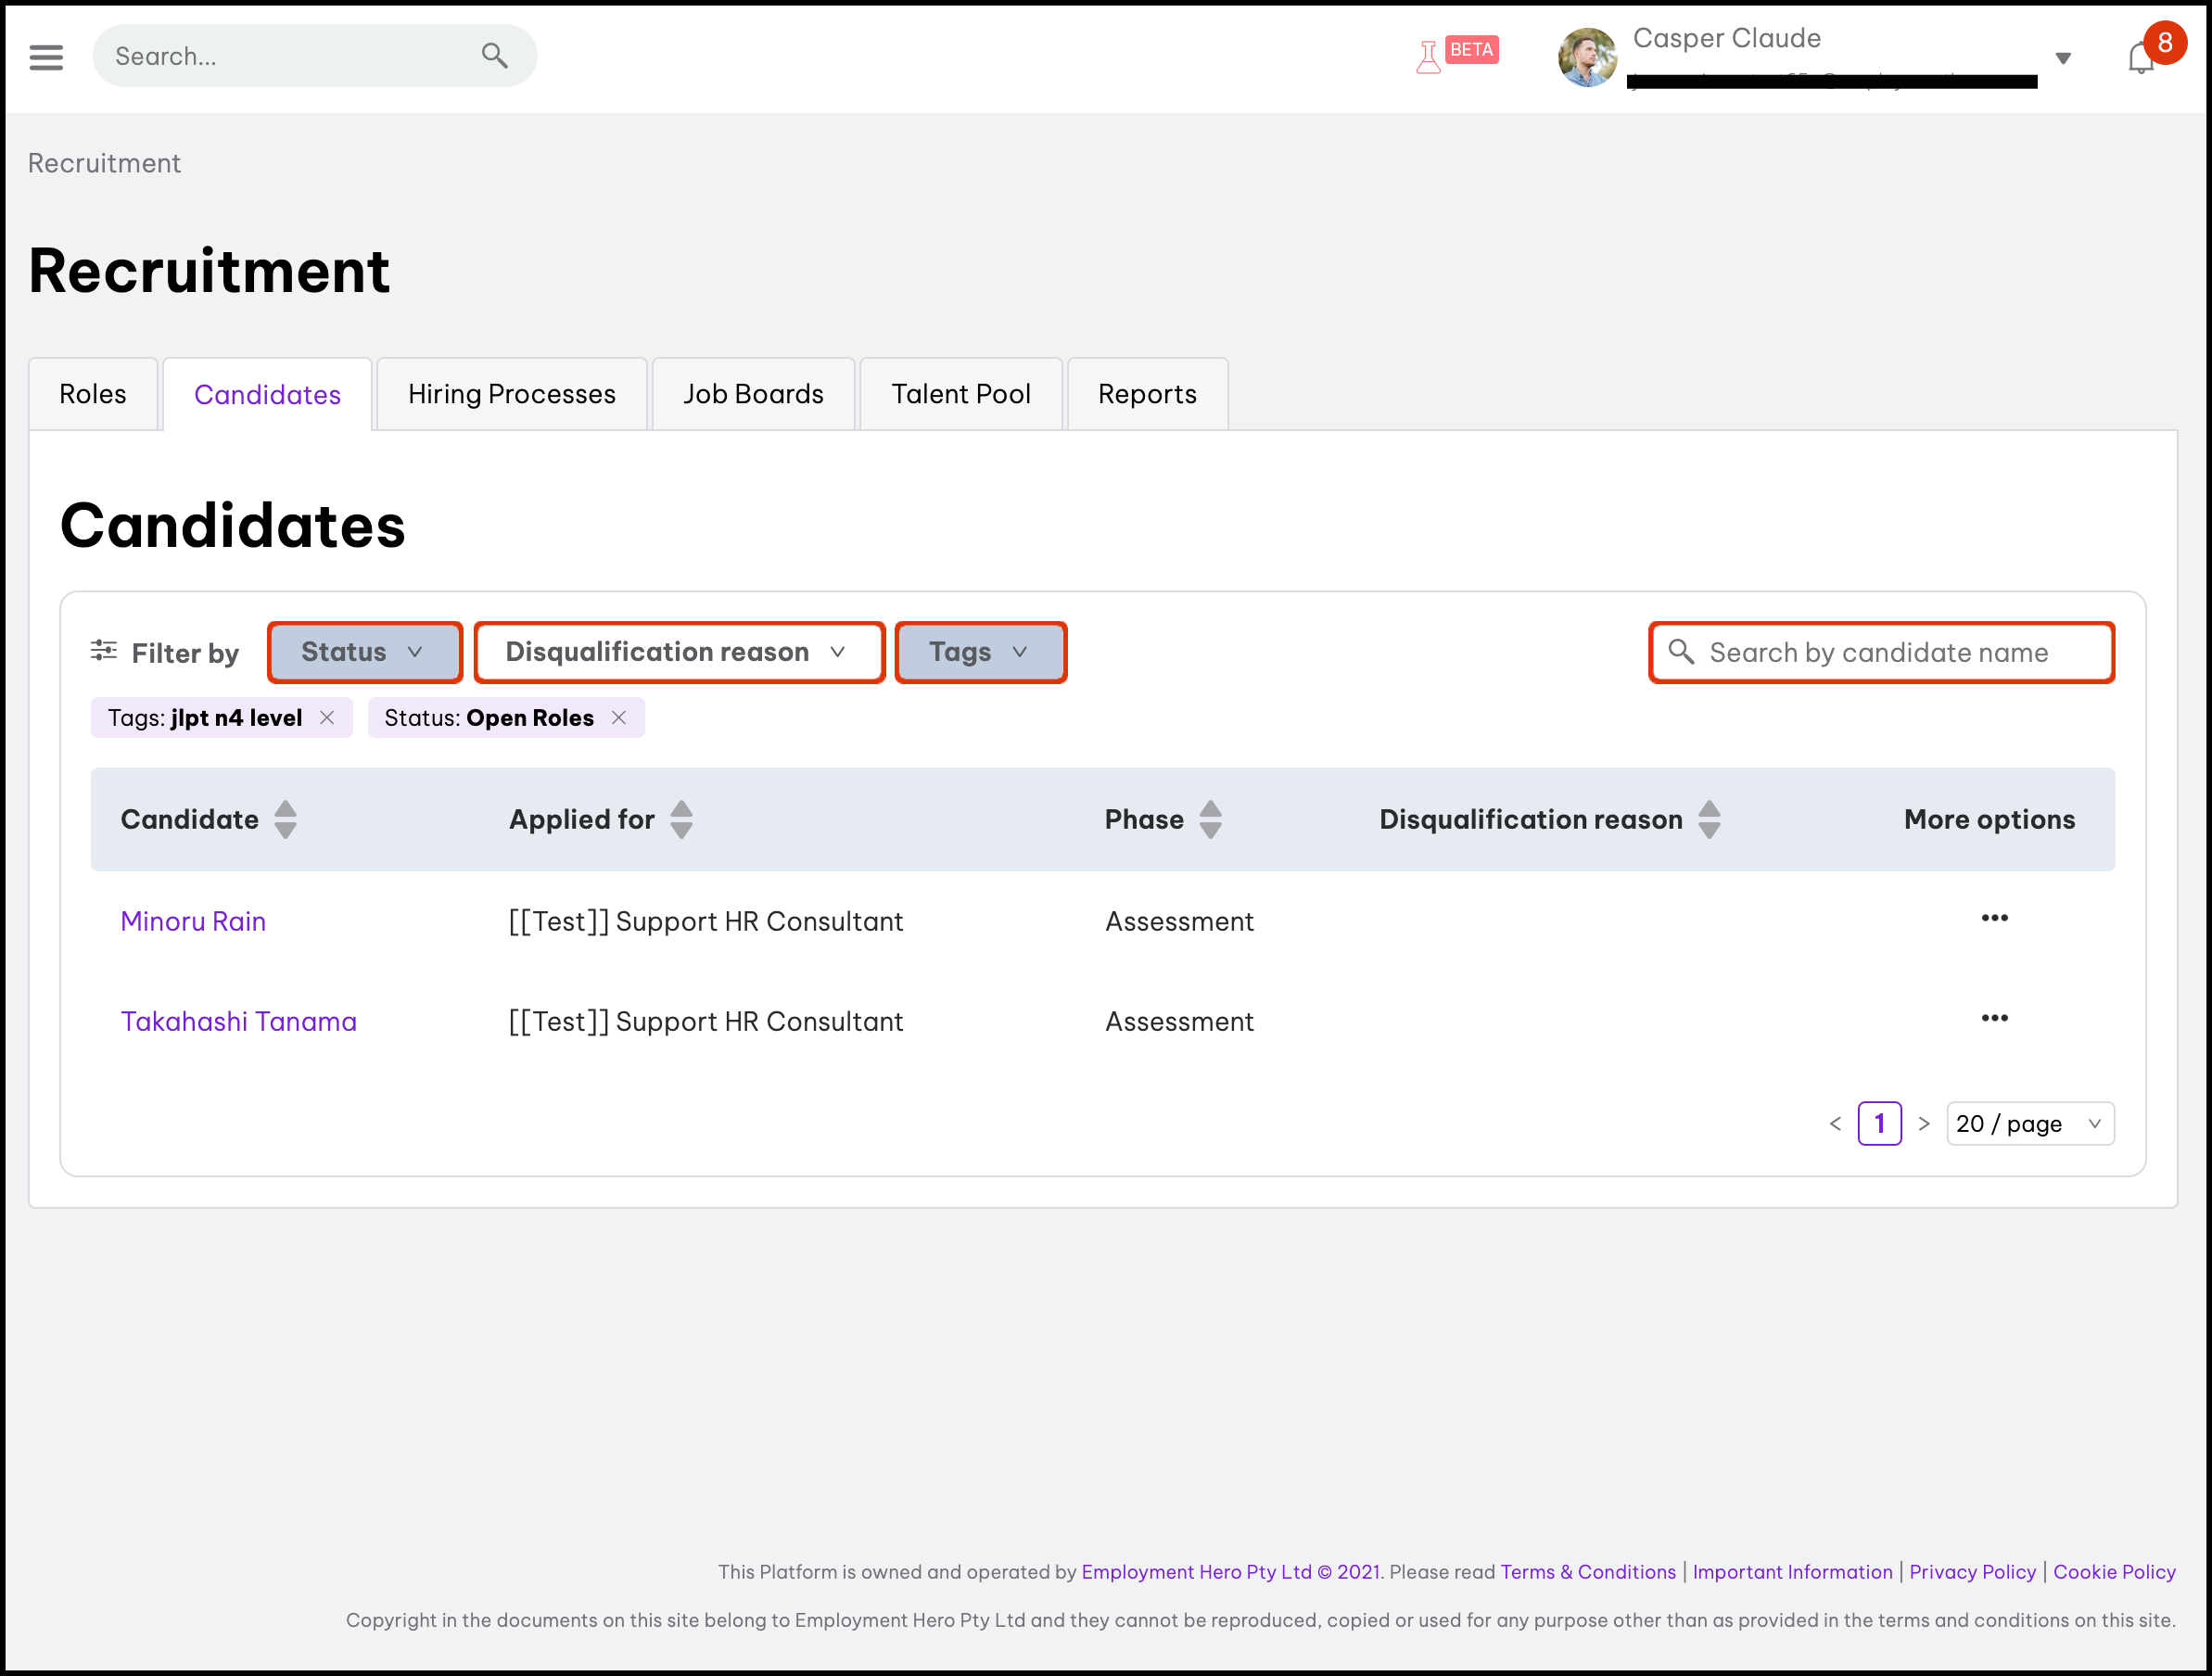The image size is (2212, 1676).
Task: Expand the Disqualification reason filter dropdown
Action: coord(678,652)
